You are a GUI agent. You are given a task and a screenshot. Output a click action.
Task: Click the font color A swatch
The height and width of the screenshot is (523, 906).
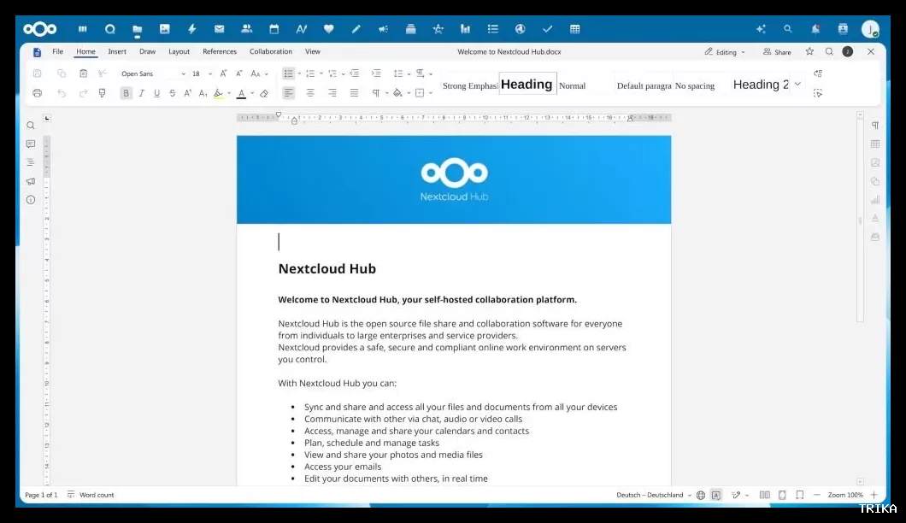pyautogui.click(x=242, y=93)
